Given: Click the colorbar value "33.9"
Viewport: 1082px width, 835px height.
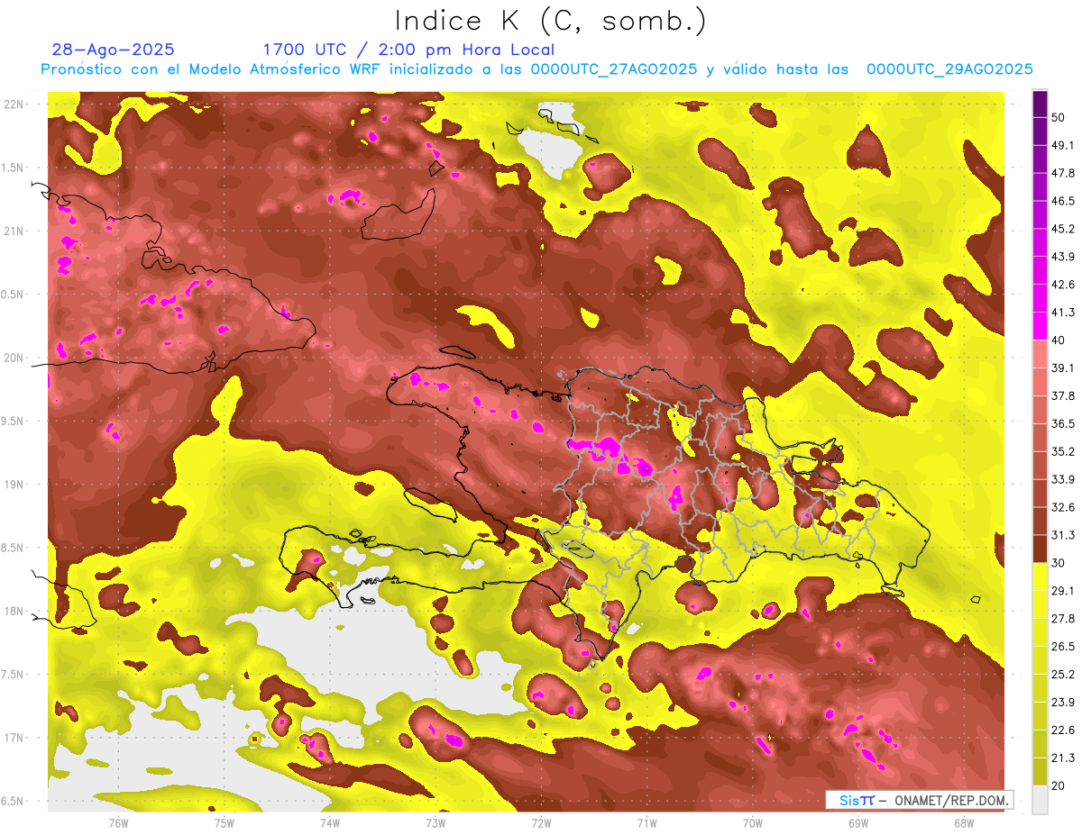Looking at the screenshot, I should [1063, 479].
